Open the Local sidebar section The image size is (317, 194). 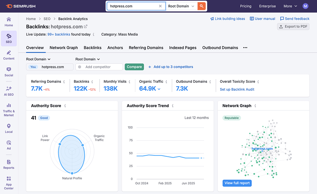tap(9, 129)
